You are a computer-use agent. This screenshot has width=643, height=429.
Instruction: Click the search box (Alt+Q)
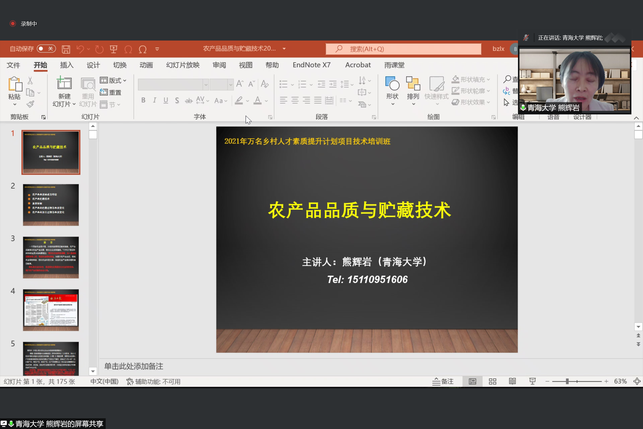click(403, 49)
